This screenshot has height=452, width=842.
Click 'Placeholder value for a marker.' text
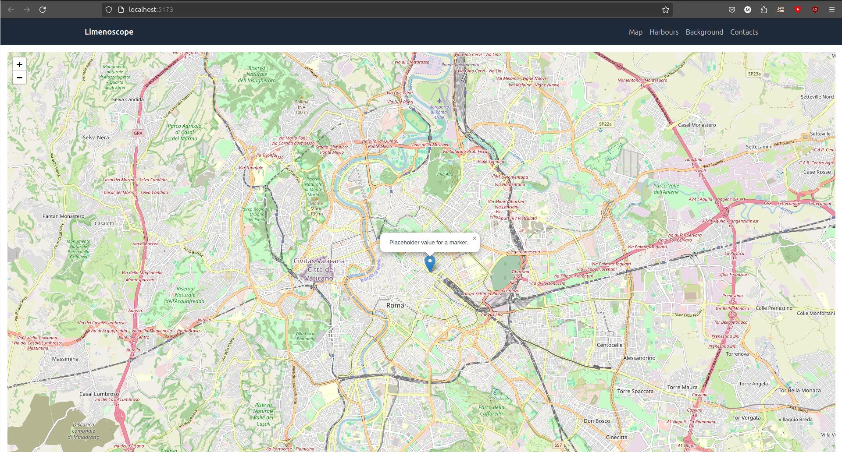coord(428,243)
